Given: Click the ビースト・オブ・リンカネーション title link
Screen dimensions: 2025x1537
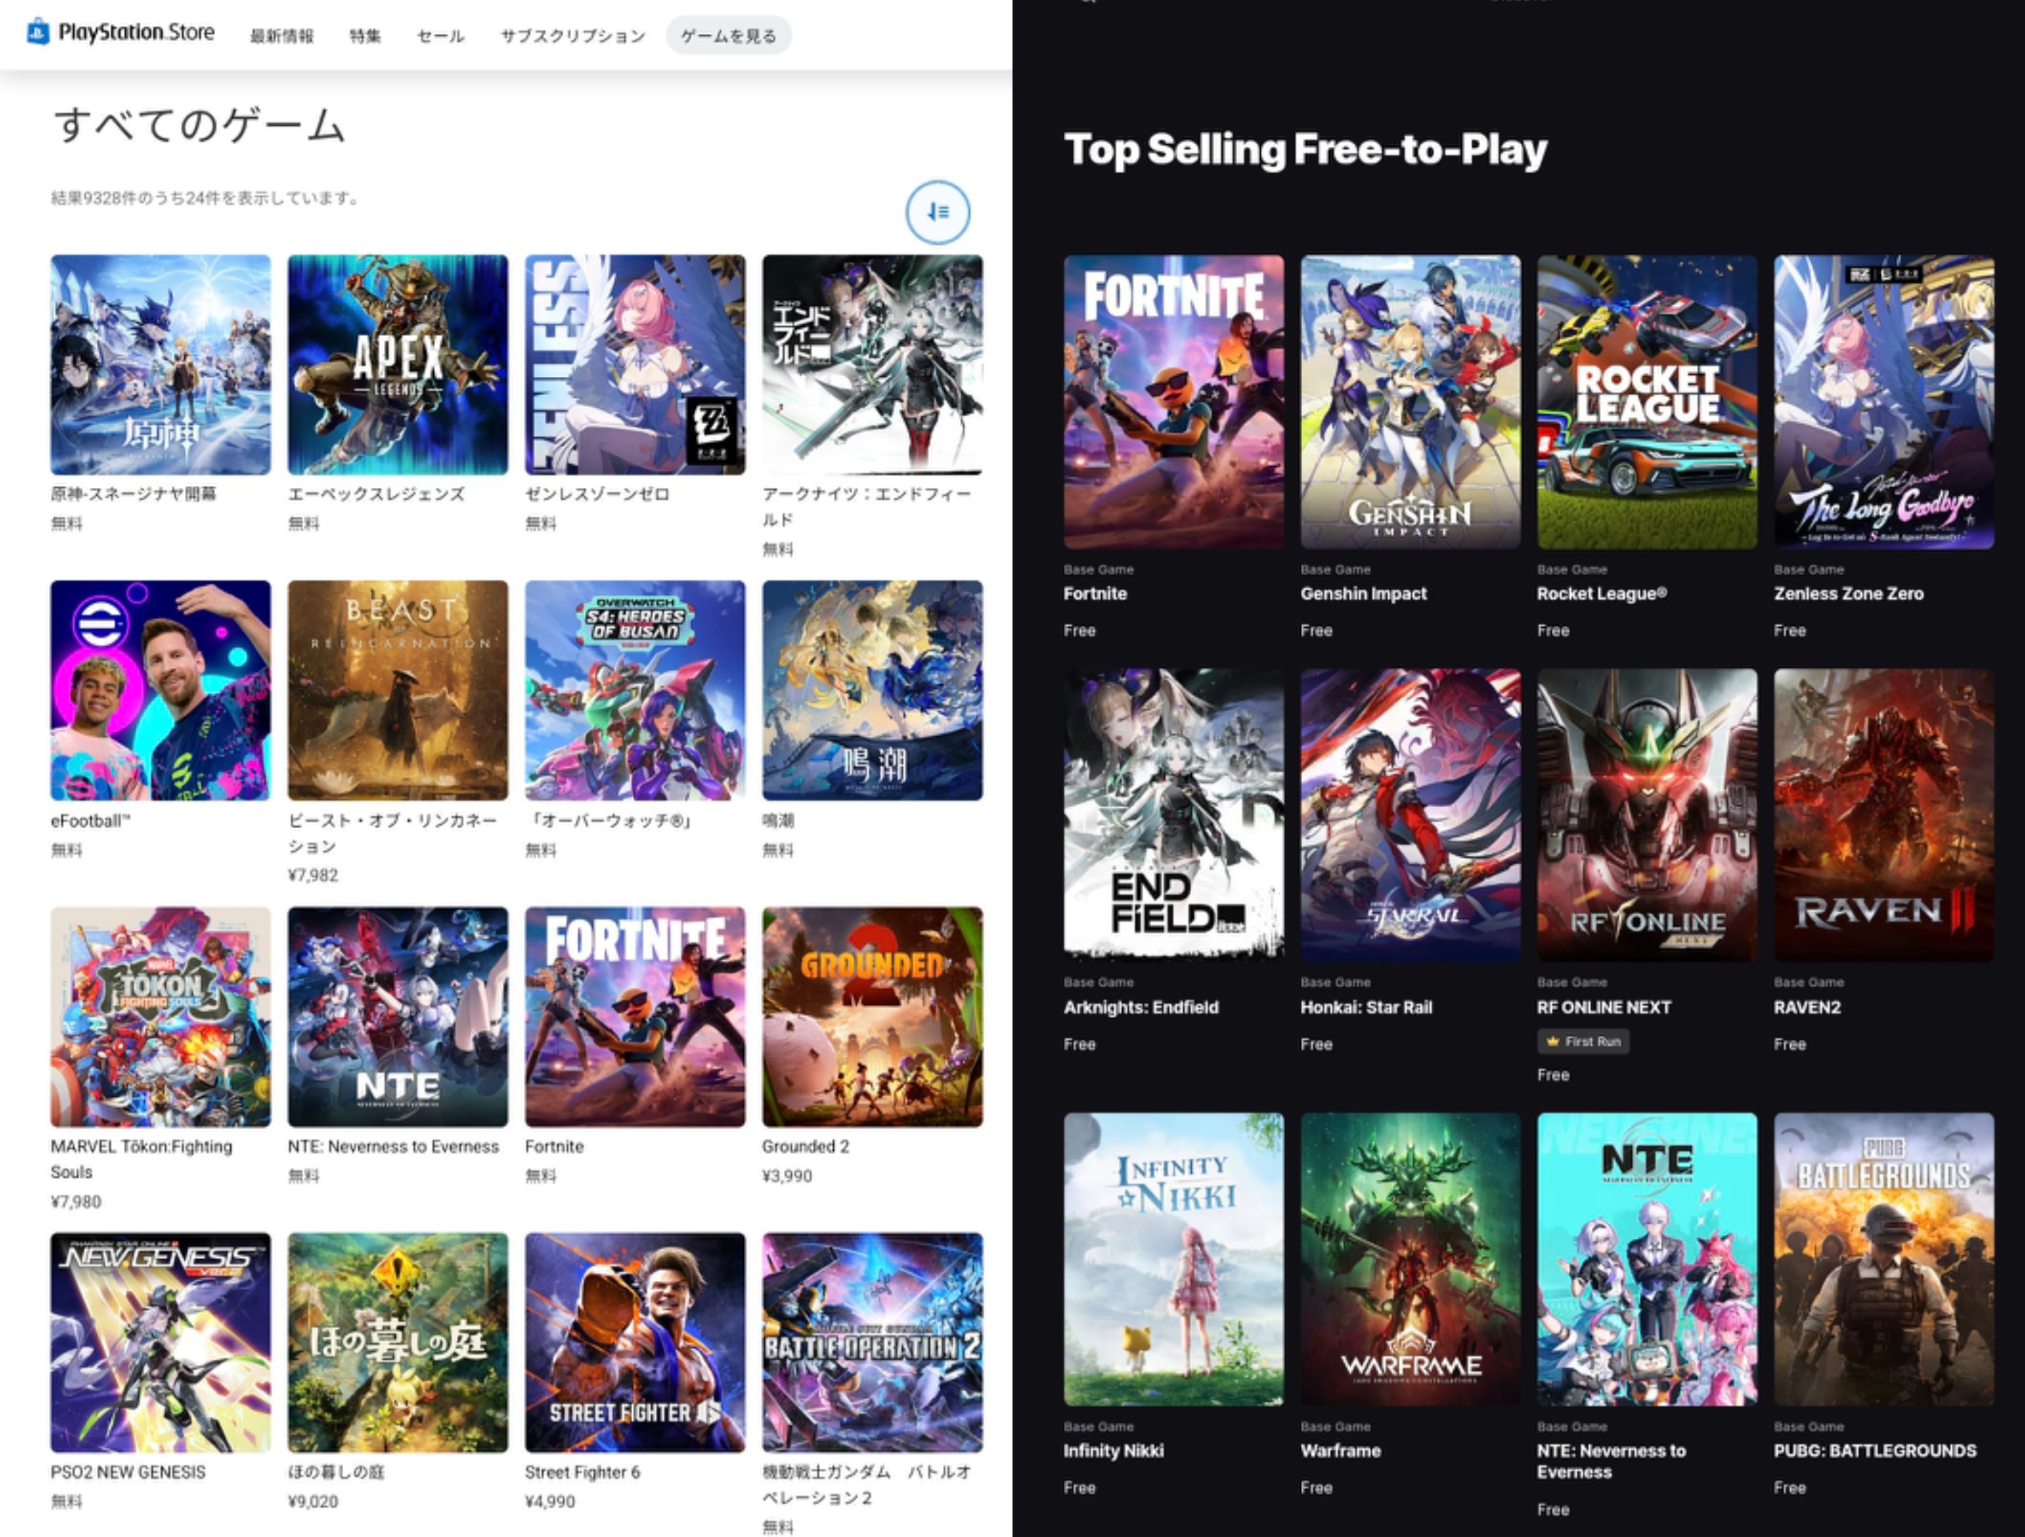Looking at the screenshot, I should coord(393,834).
